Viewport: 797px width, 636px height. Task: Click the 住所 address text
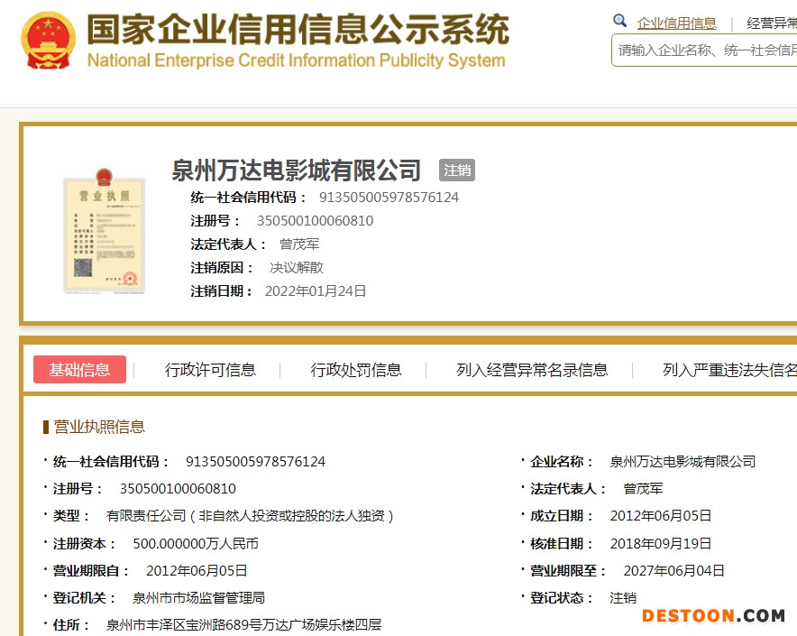point(243,624)
